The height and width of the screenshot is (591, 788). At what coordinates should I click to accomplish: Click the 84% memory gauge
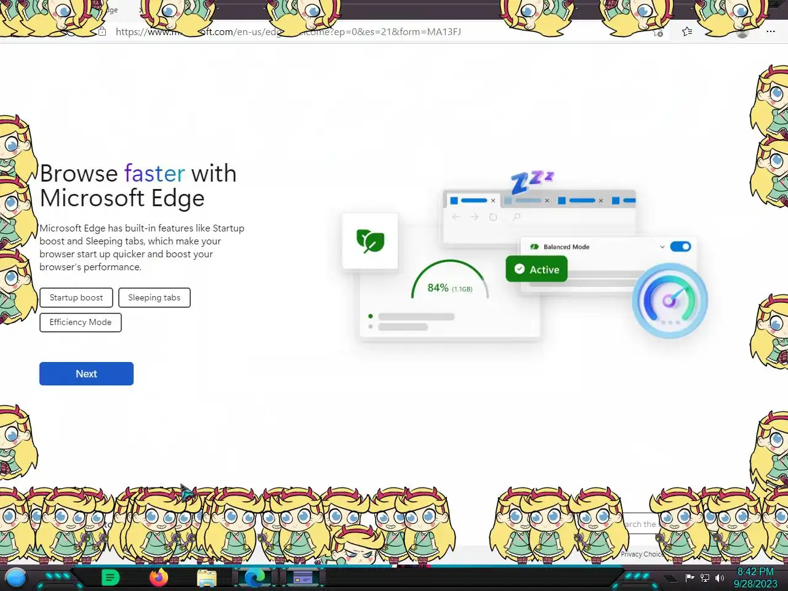click(x=449, y=281)
